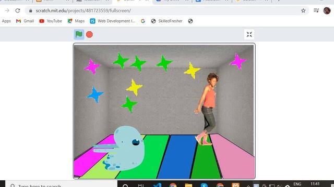
Task: Open the unnamed globe bookmark after SkilledFresher
Action: click(190, 21)
